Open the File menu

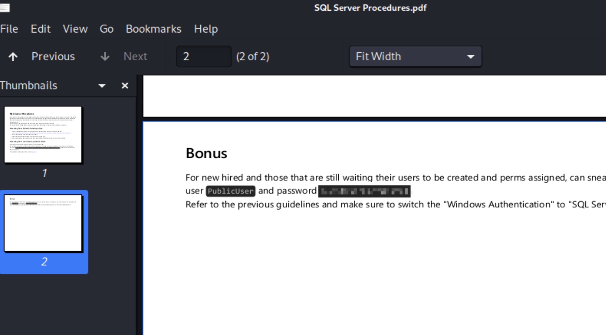9,29
